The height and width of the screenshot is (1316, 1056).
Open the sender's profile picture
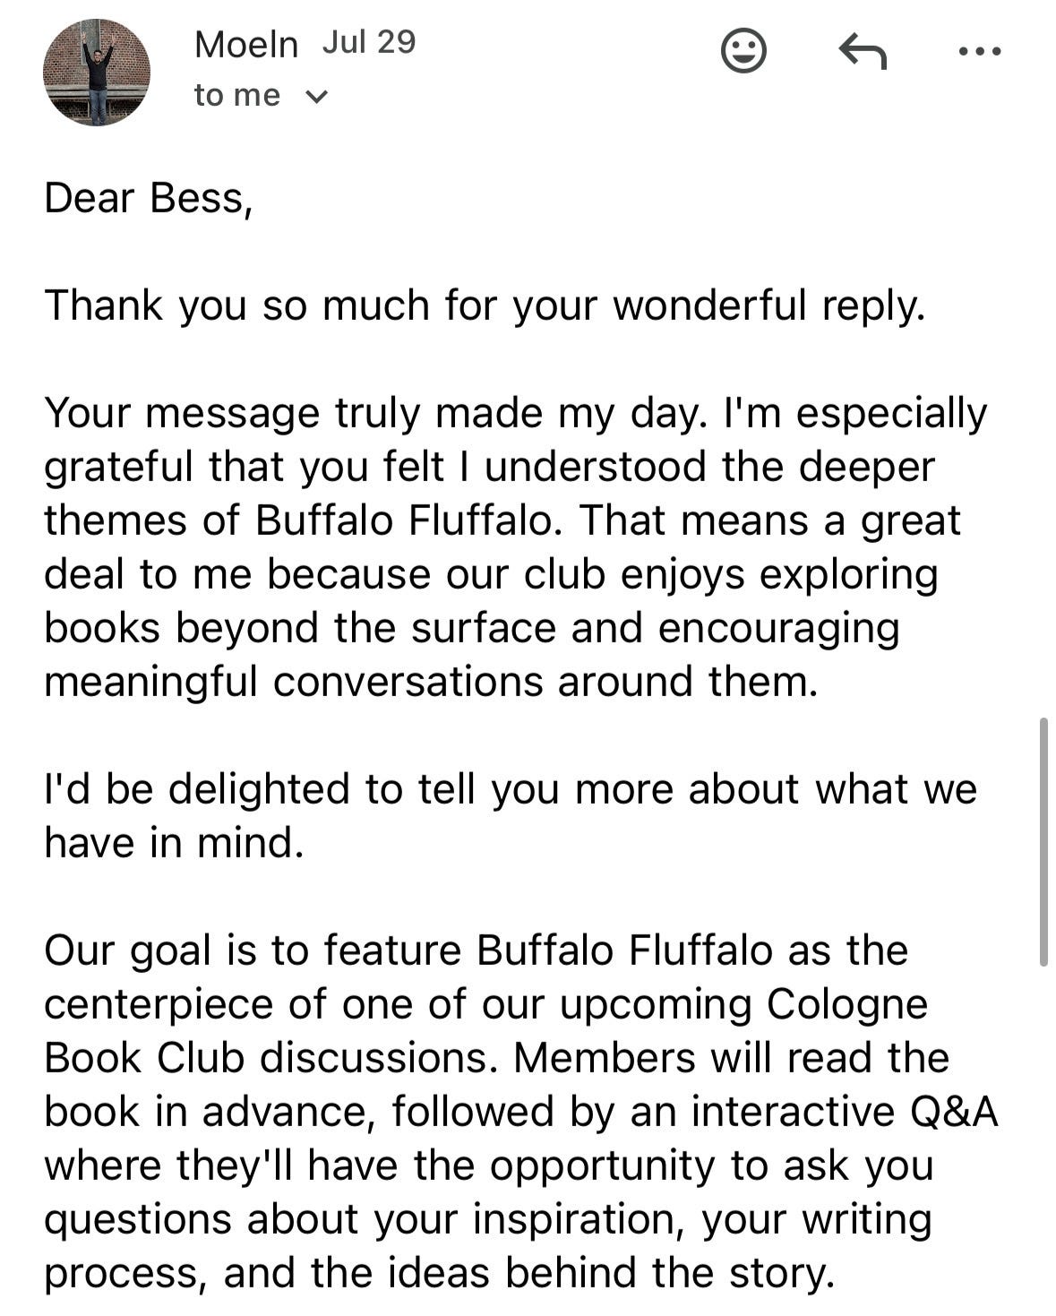click(97, 72)
